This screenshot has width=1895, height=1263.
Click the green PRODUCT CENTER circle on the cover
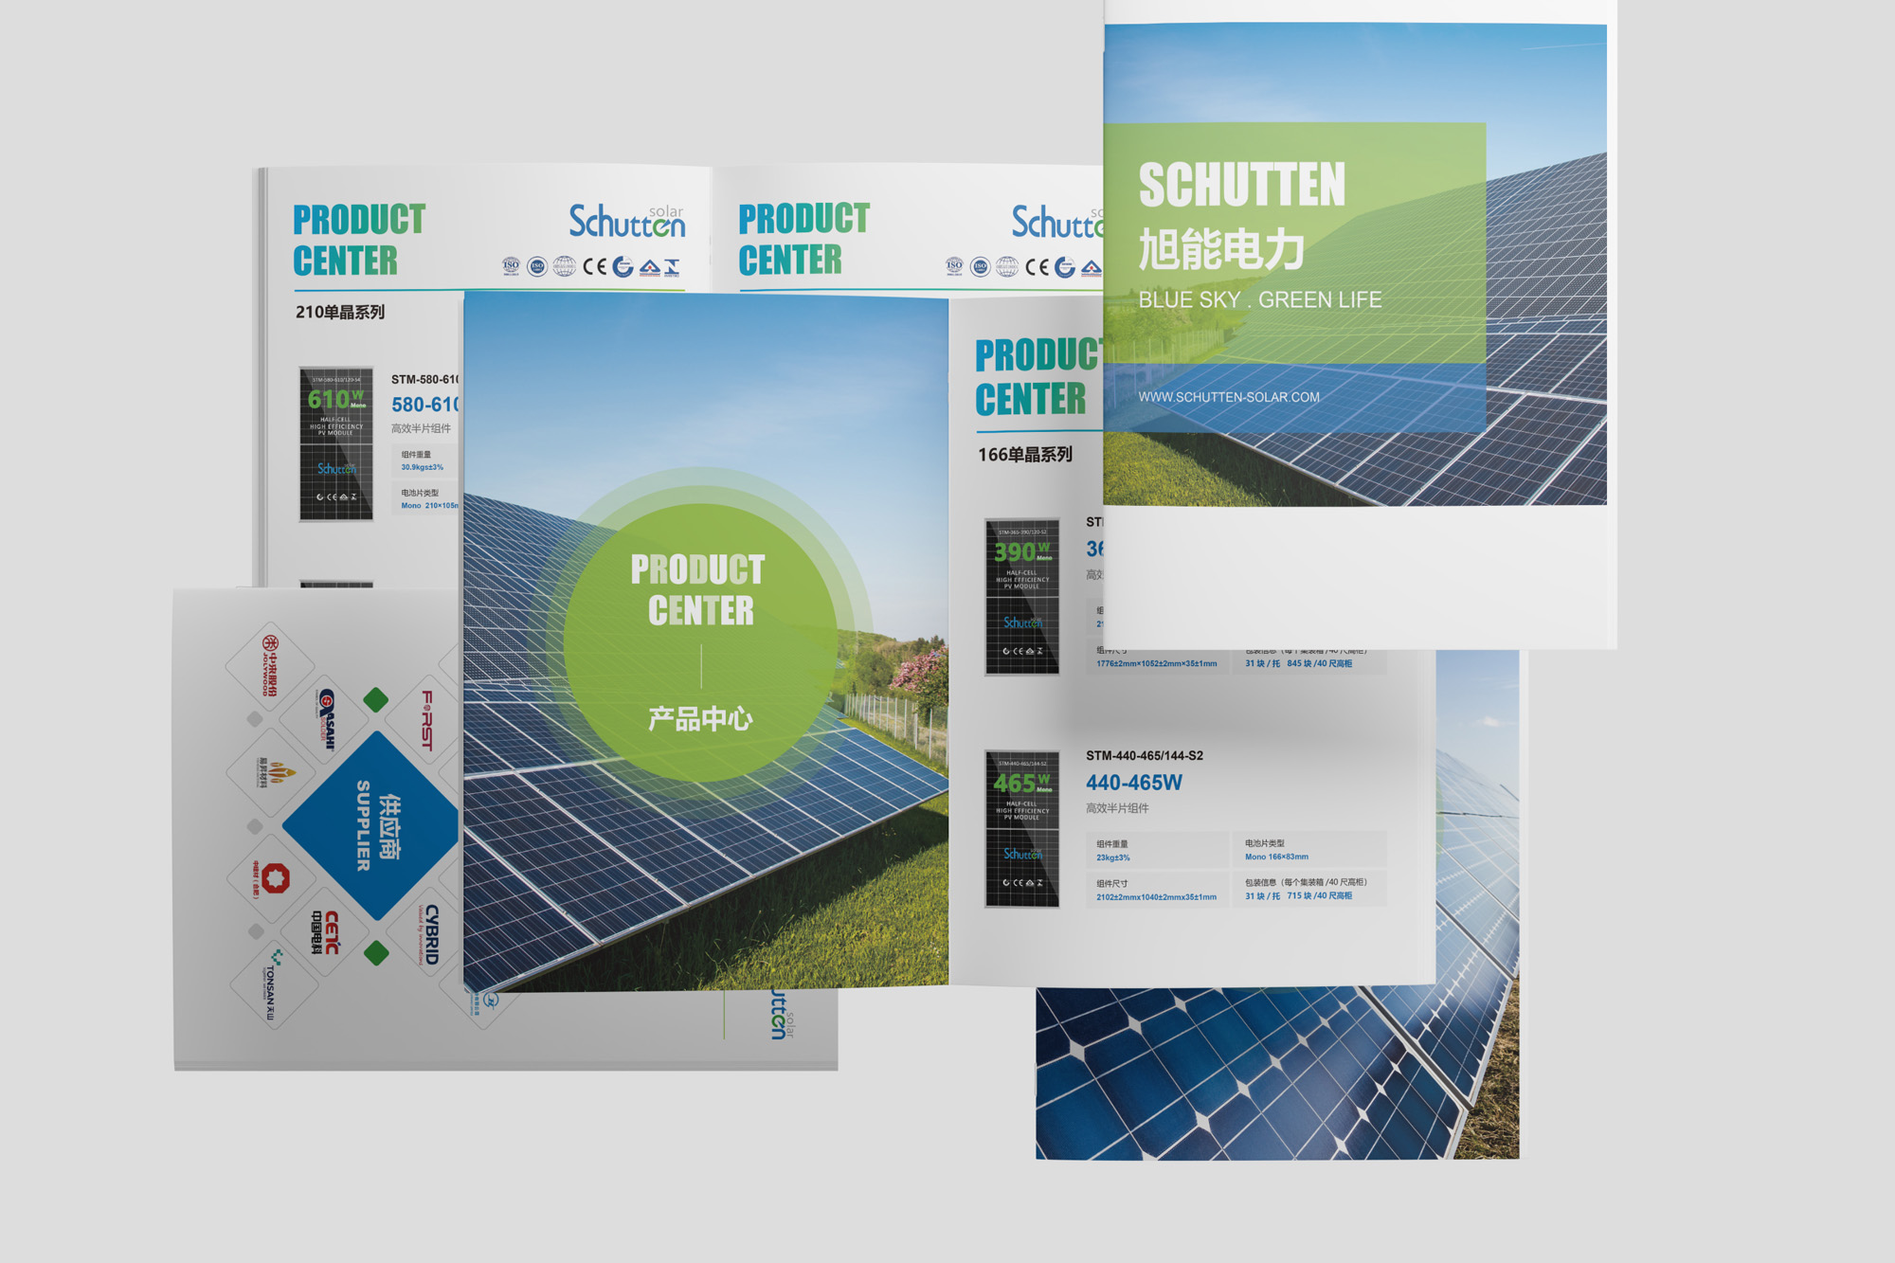click(700, 643)
